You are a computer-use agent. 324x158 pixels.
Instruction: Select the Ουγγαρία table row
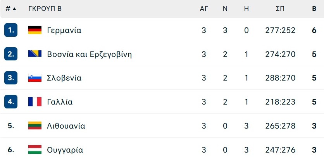162,149
